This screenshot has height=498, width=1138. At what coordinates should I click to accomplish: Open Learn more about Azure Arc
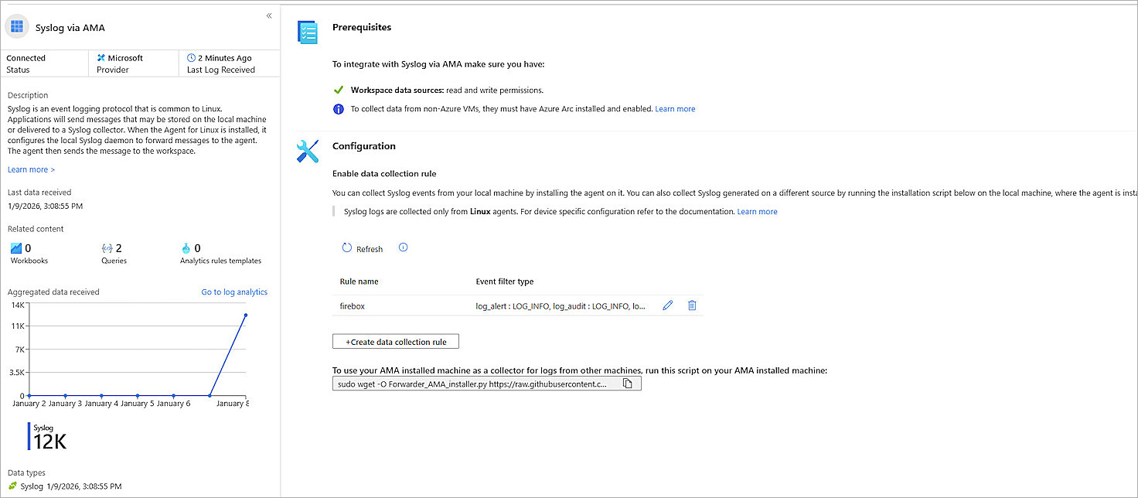675,109
